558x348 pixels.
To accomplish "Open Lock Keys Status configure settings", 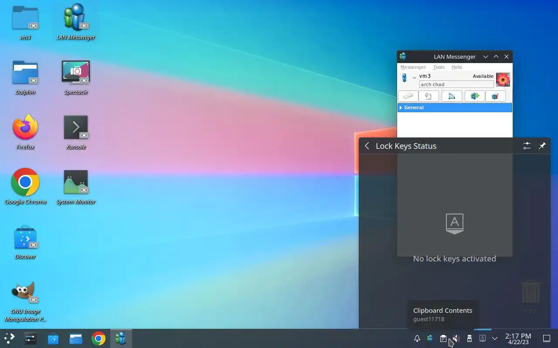I will 527,146.
